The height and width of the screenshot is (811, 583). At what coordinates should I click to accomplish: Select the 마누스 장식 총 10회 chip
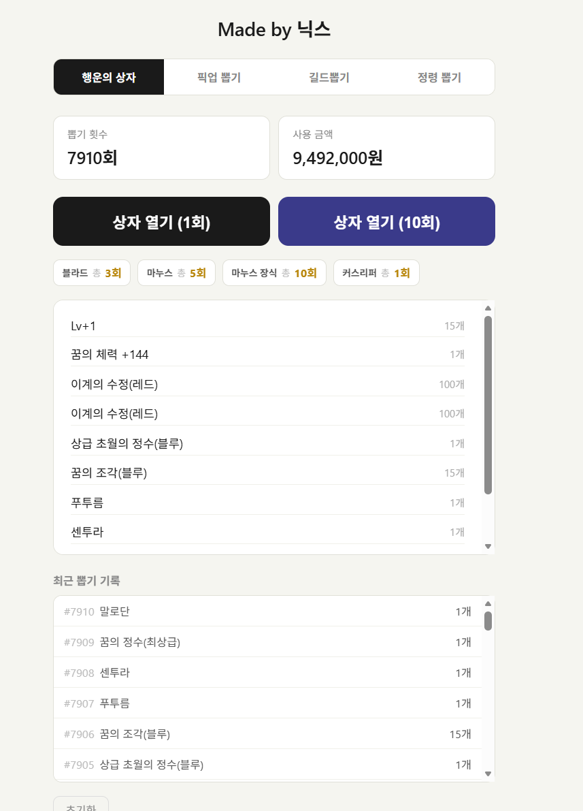pyautogui.click(x=274, y=273)
